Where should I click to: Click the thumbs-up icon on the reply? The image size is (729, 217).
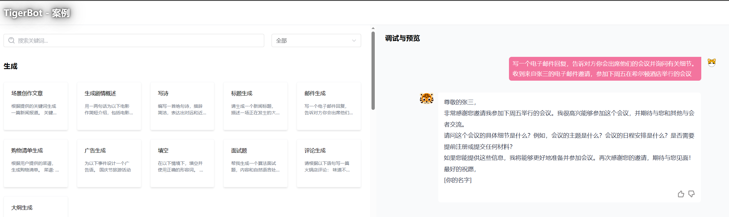click(x=681, y=194)
